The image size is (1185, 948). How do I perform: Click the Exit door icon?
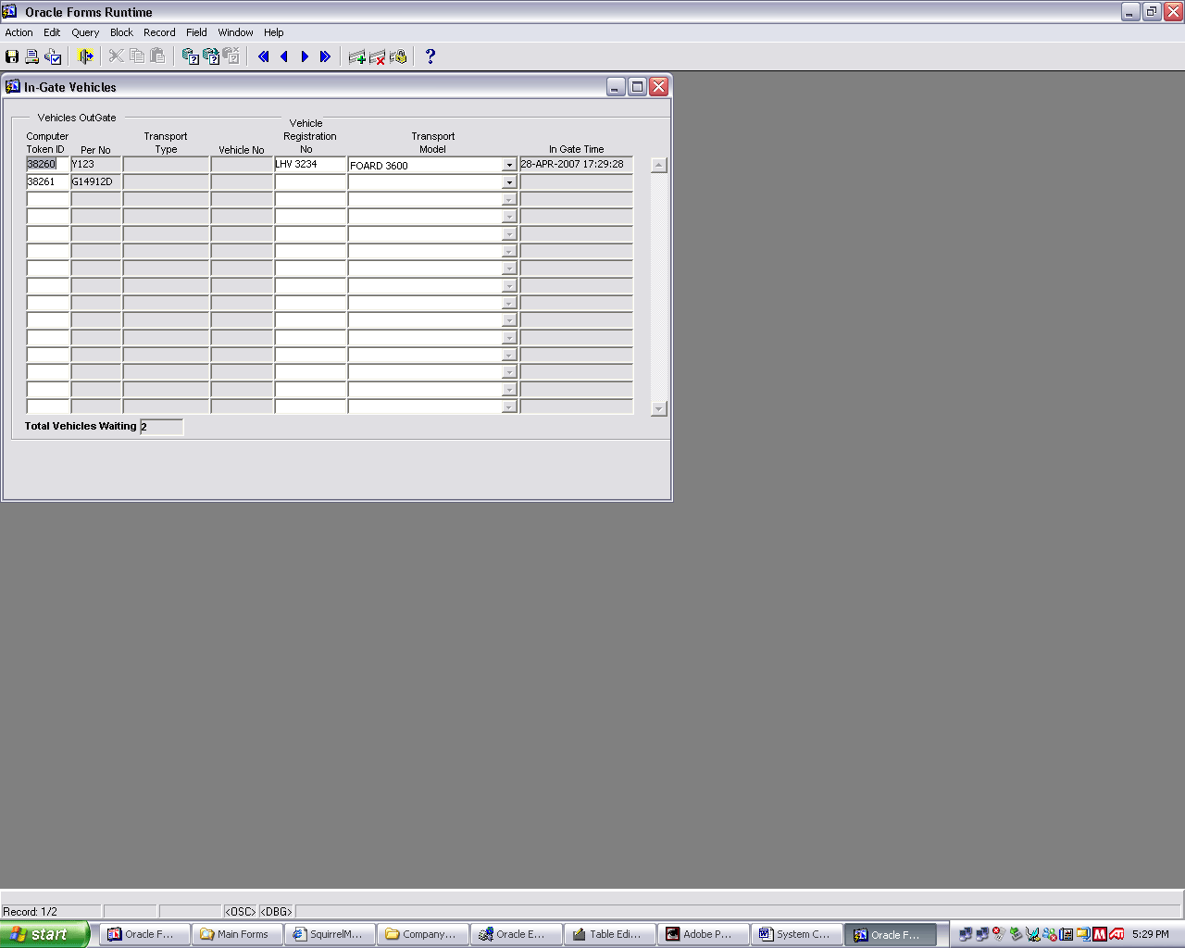[x=86, y=56]
